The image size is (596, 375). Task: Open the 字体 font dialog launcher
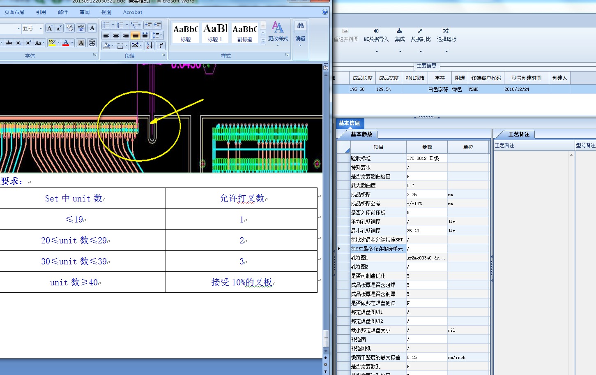[x=95, y=55]
